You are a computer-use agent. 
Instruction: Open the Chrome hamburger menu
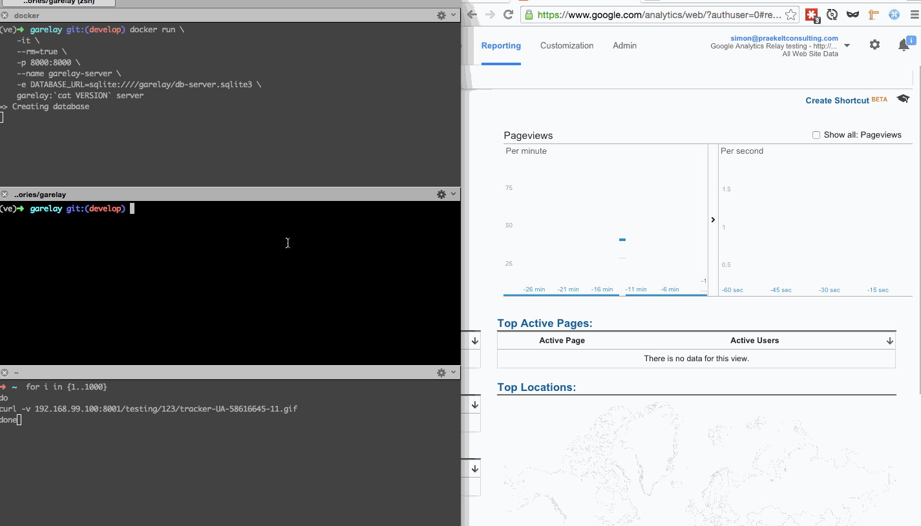(x=913, y=14)
